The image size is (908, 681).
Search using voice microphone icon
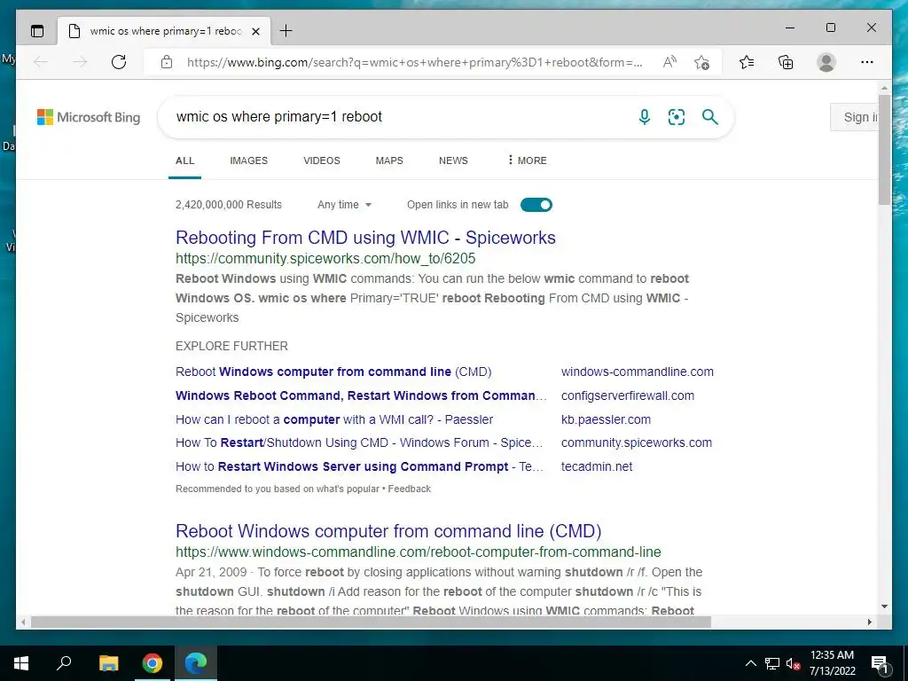pyautogui.click(x=645, y=117)
